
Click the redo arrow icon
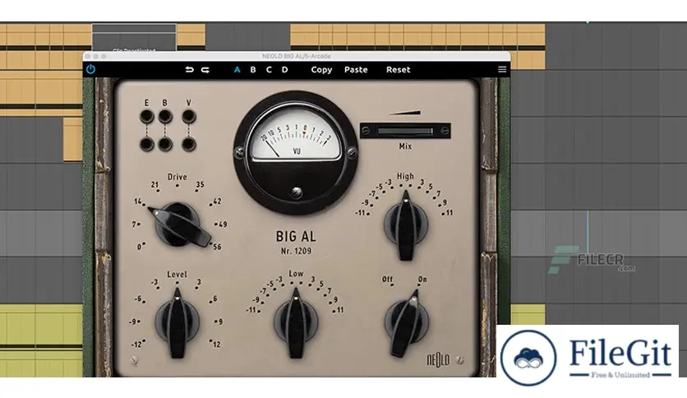tap(205, 70)
